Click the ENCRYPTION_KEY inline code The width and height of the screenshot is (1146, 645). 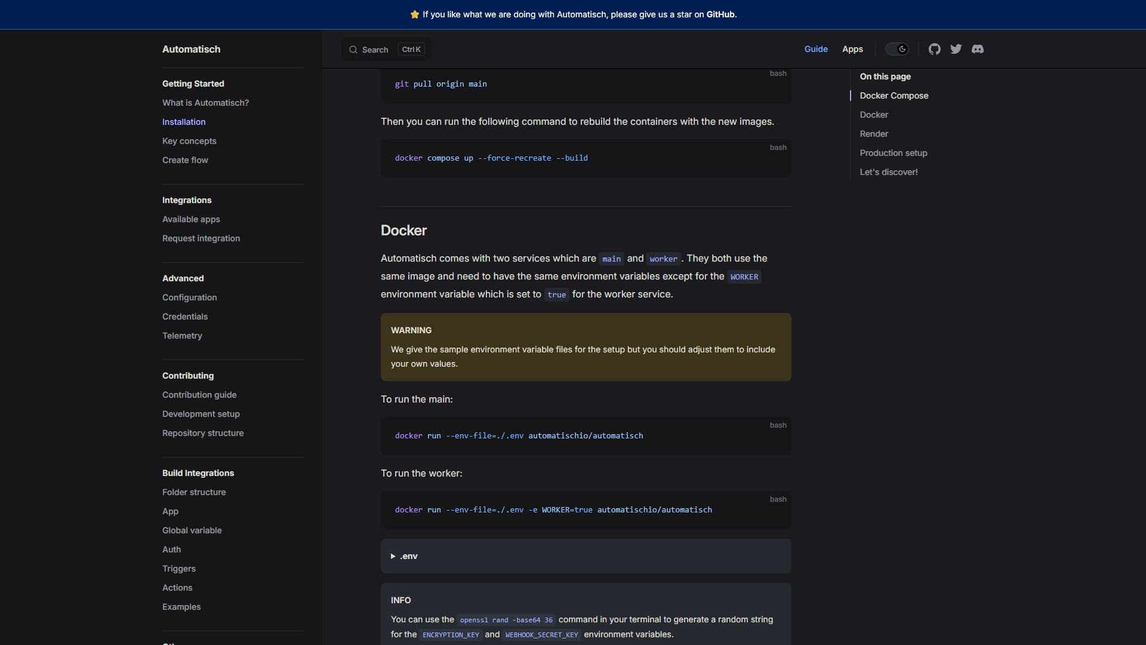pos(451,635)
